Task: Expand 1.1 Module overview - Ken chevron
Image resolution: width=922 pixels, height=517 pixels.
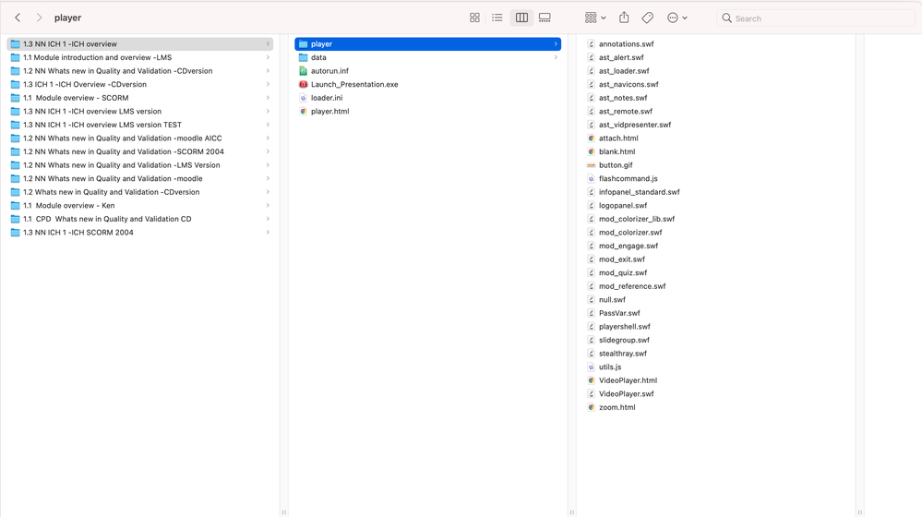Action: point(268,205)
